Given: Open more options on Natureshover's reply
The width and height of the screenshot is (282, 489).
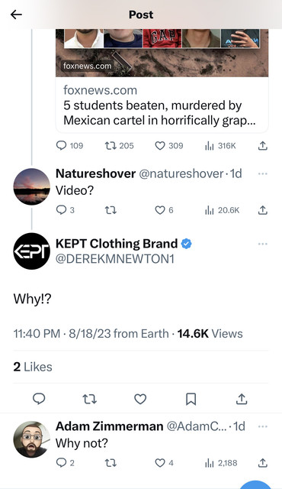Looking at the screenshot, I should click(263, 173).
